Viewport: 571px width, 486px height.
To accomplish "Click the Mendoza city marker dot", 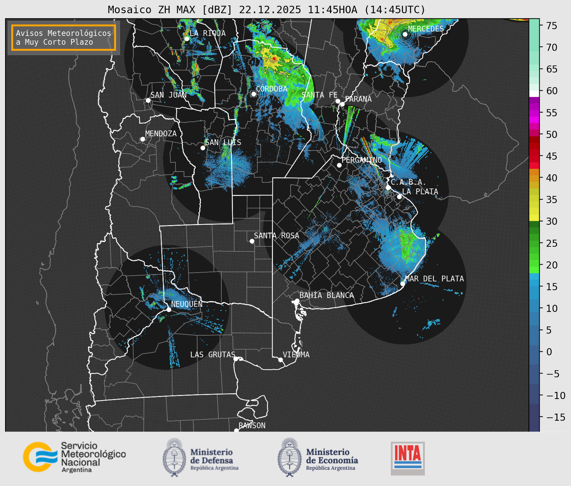I will [x=143, y=139].
